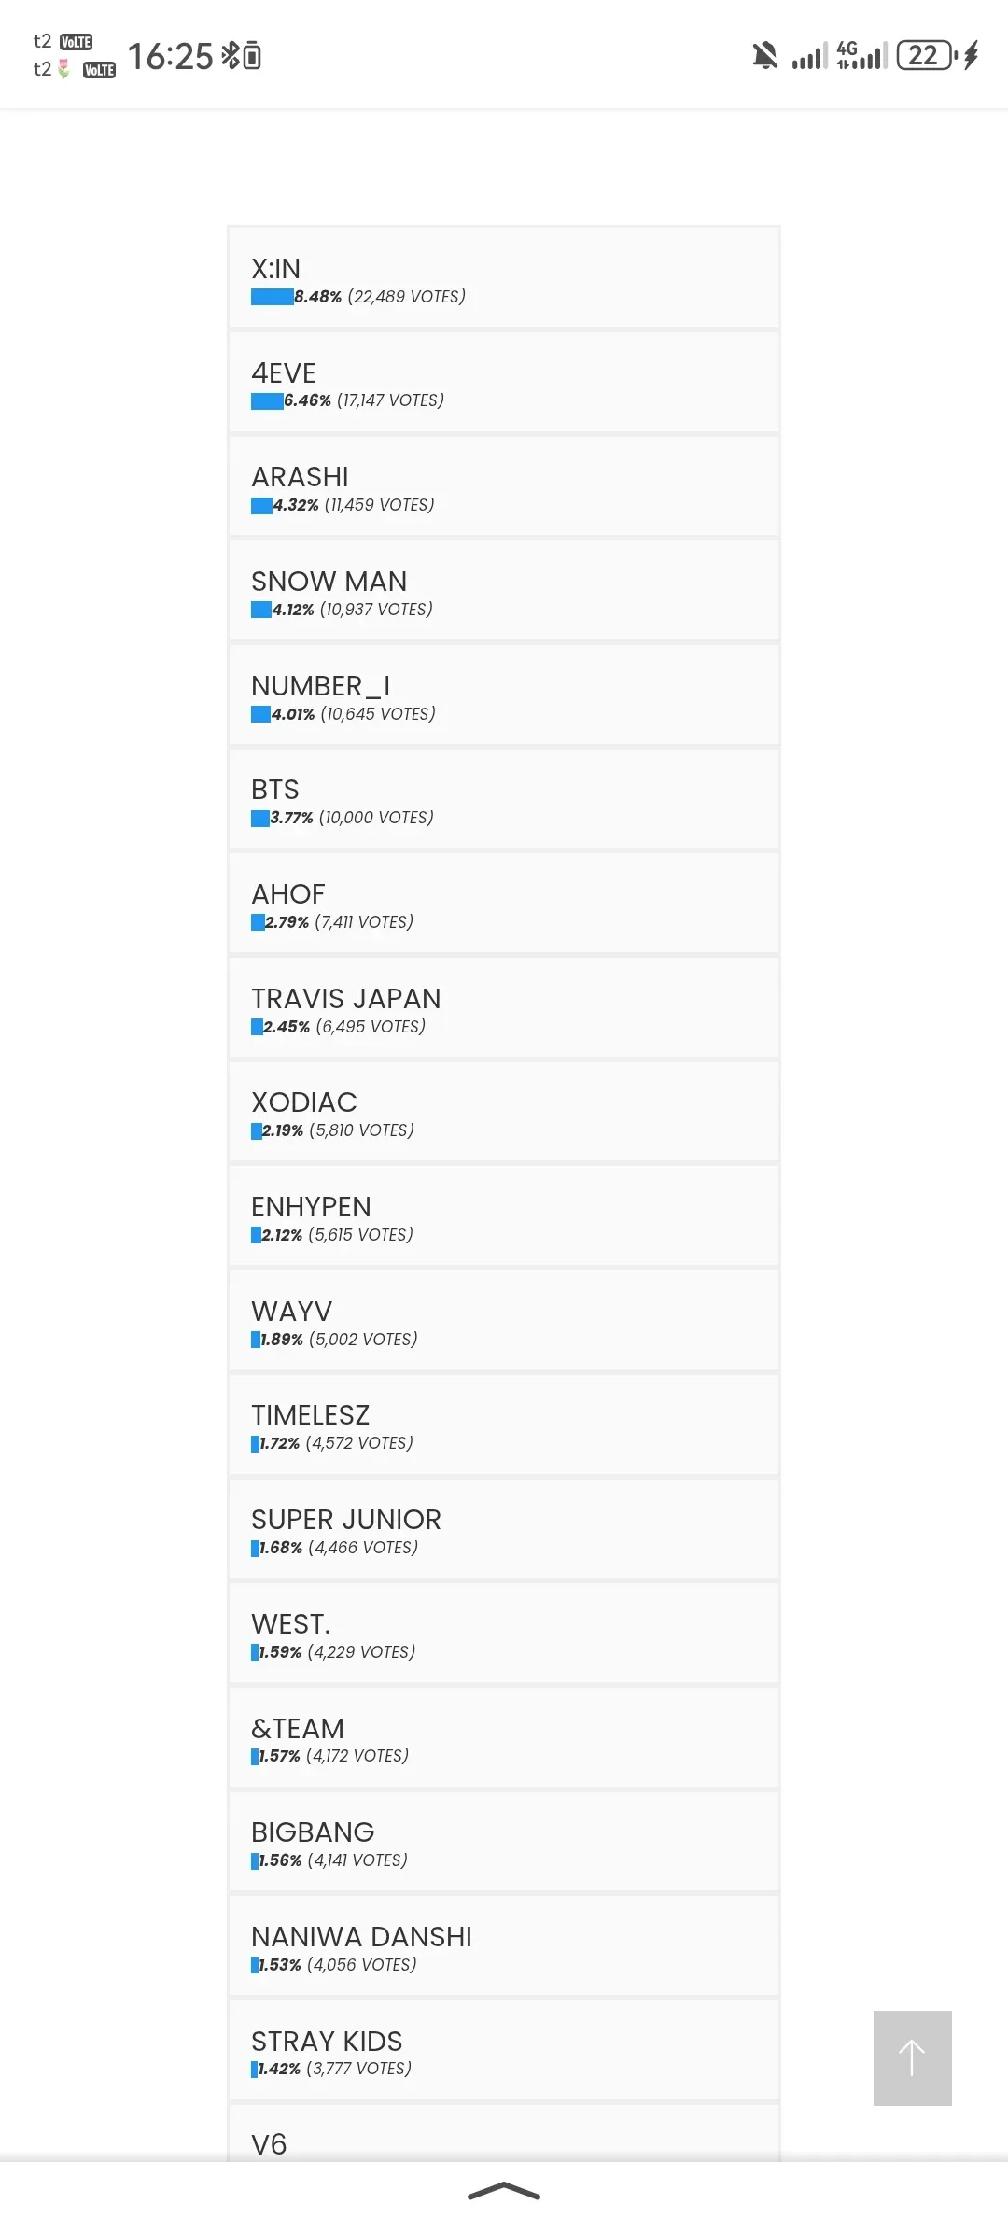Tap the 16:25 clock in status bar

(171, 57)
